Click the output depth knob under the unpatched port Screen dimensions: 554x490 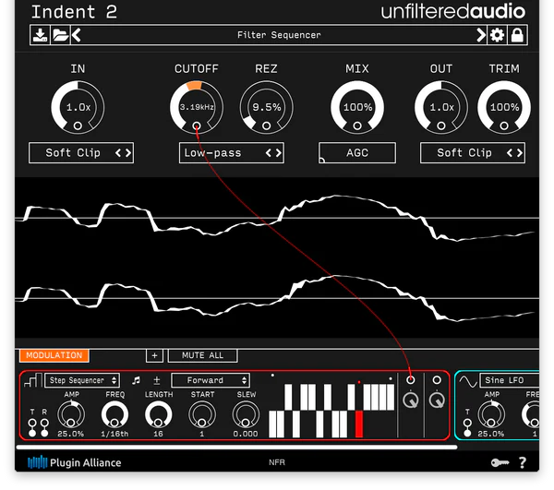437,400
